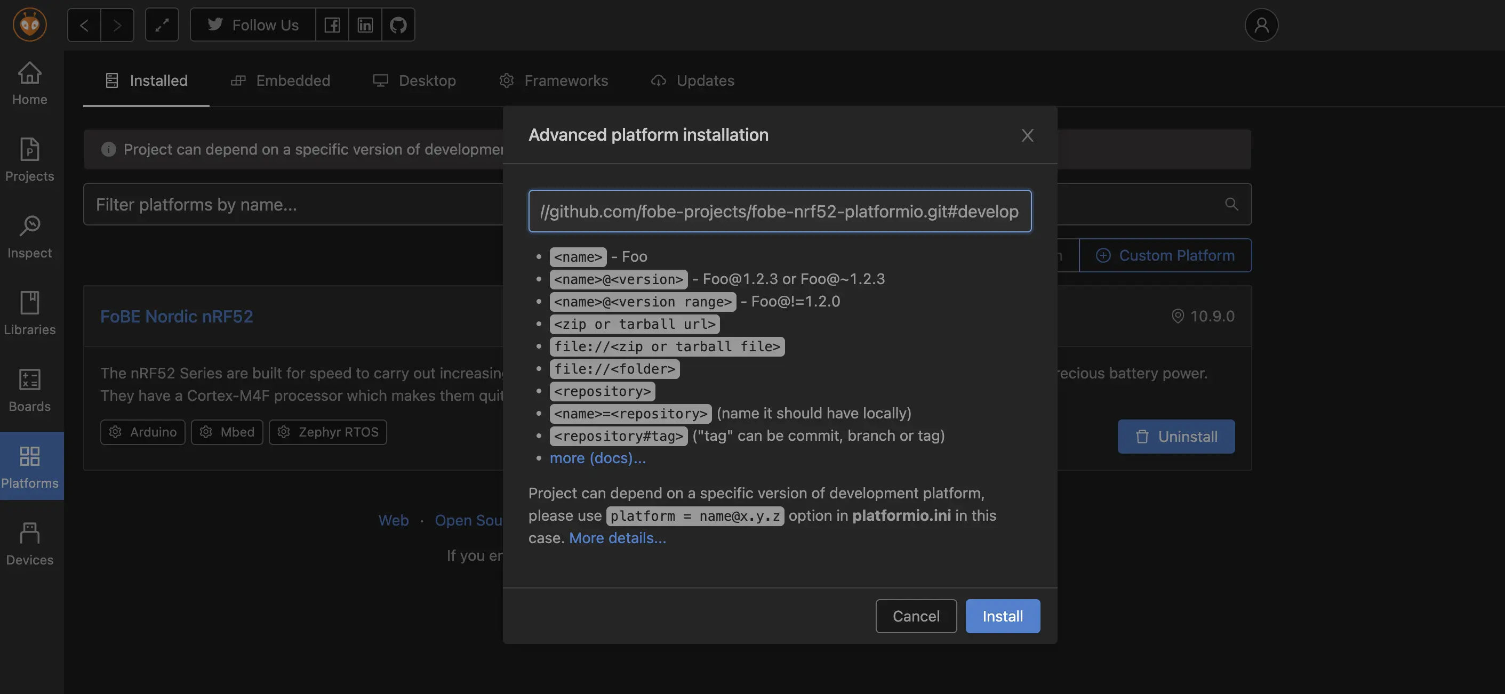Image resolution: width=1505 pixels, height=694 pixels.
Task: Open PlatformIO's GitHub page from the header
Action: [398, 25]
